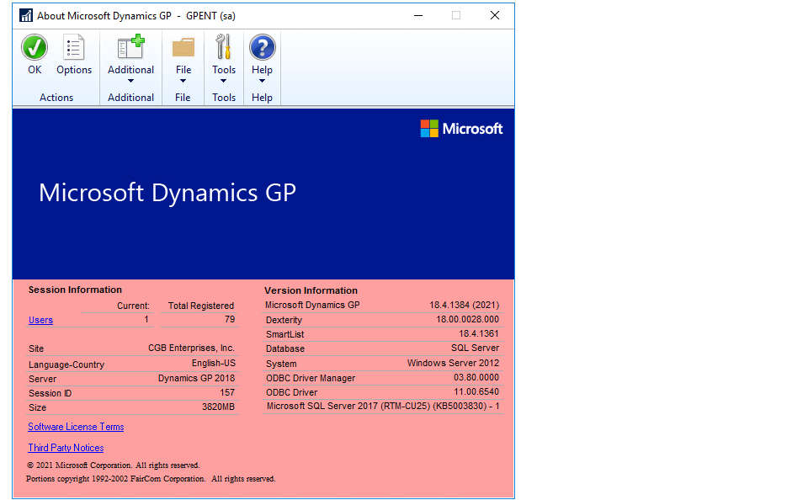
Task: Expand the Additional dropdown arrow
Action: tap(130, 82)
